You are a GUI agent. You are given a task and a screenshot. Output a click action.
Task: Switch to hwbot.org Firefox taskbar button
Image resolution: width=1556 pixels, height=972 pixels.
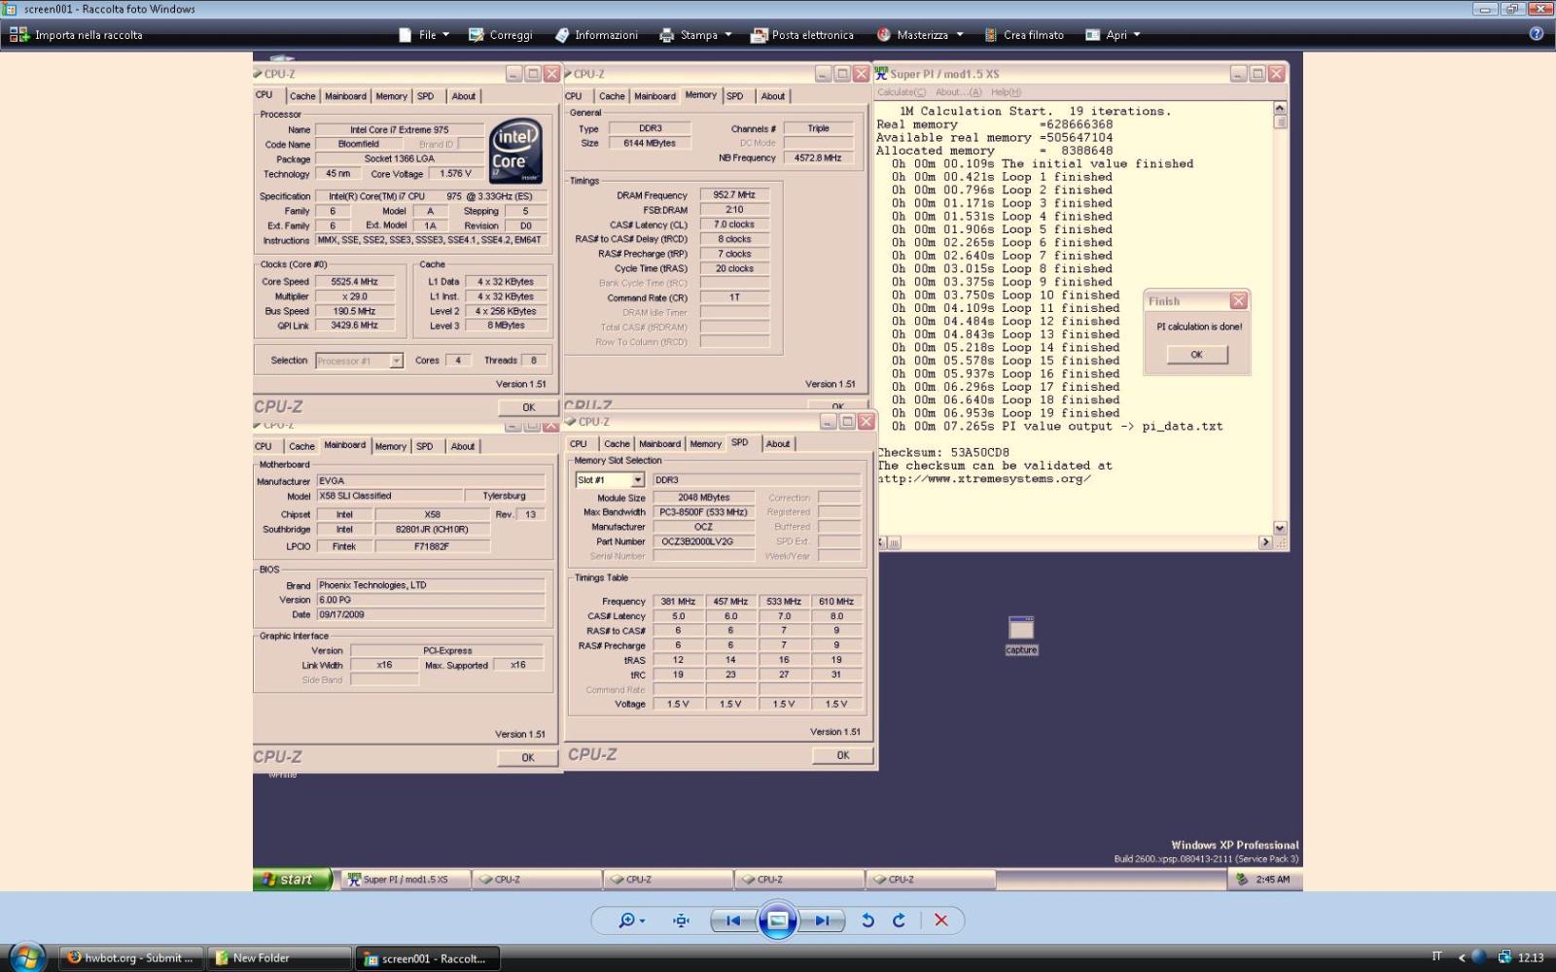click(131, 958)
